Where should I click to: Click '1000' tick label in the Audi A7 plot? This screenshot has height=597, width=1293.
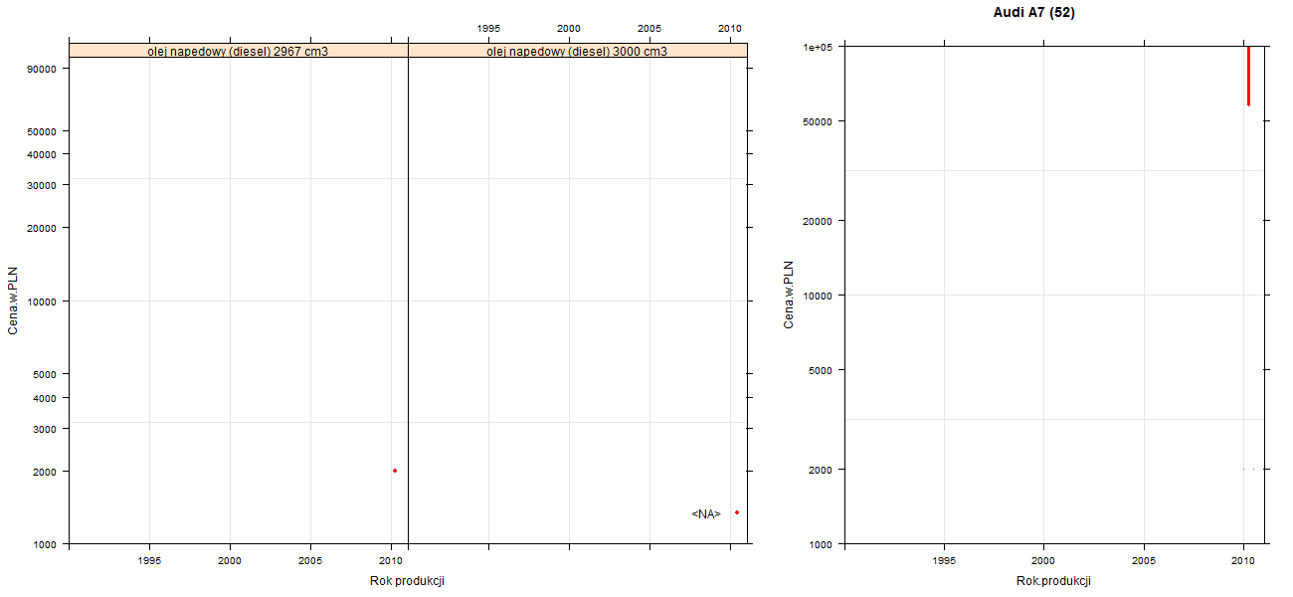[x=820, y=544]
